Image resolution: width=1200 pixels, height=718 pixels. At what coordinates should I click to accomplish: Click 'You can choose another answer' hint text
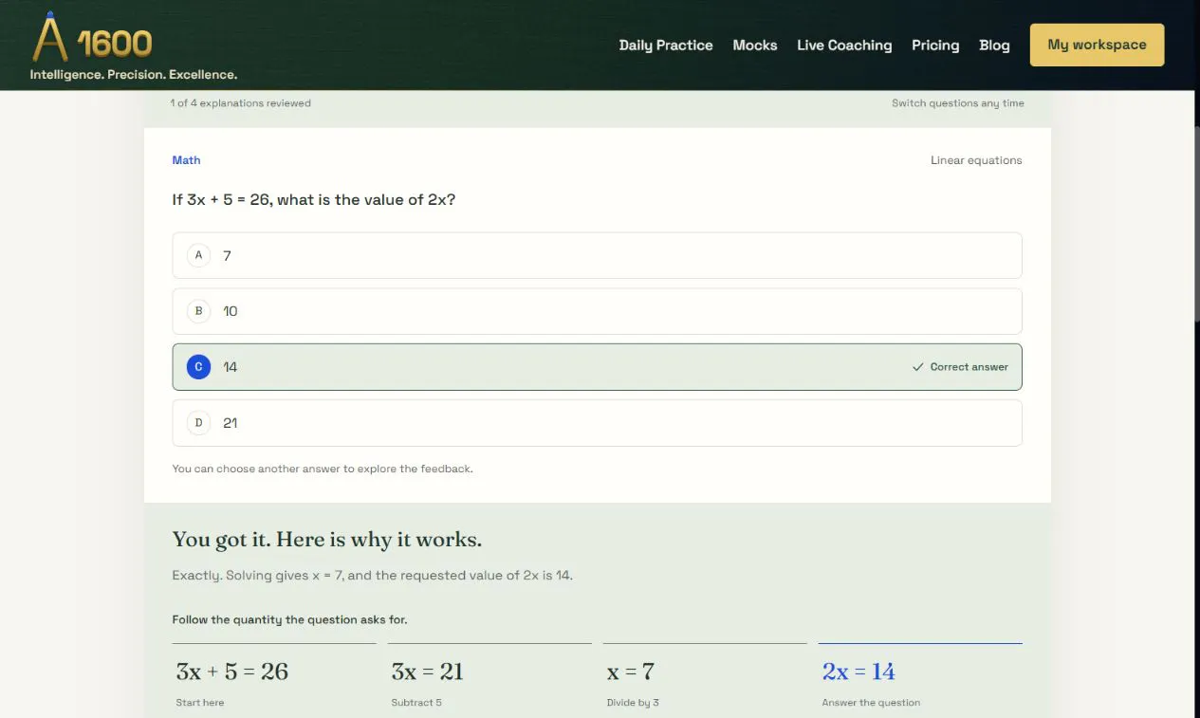(323, 469)
